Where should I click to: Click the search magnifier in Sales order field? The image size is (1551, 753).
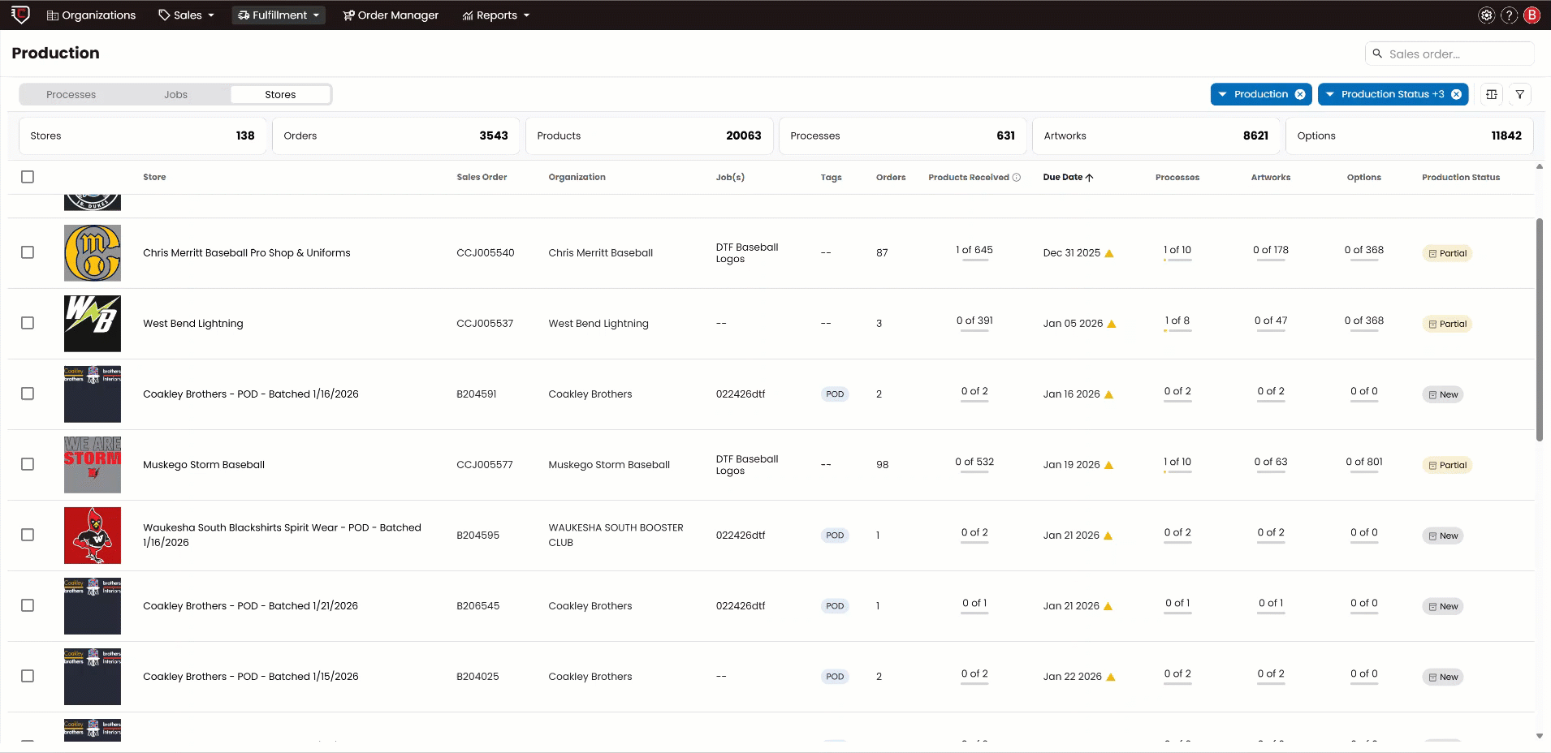1378,54
